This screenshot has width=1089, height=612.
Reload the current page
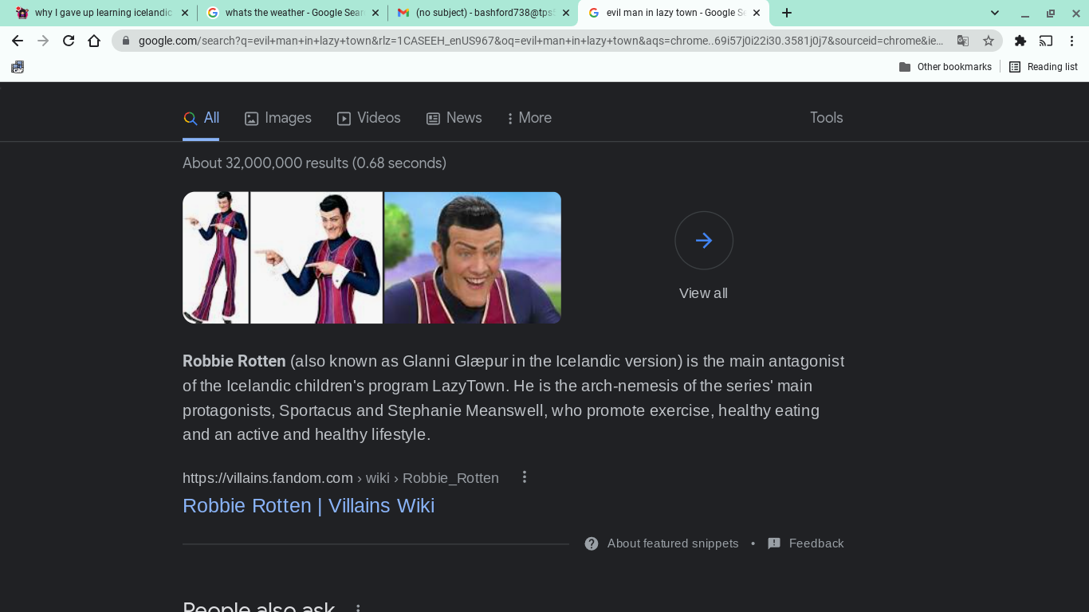[69, 41]
